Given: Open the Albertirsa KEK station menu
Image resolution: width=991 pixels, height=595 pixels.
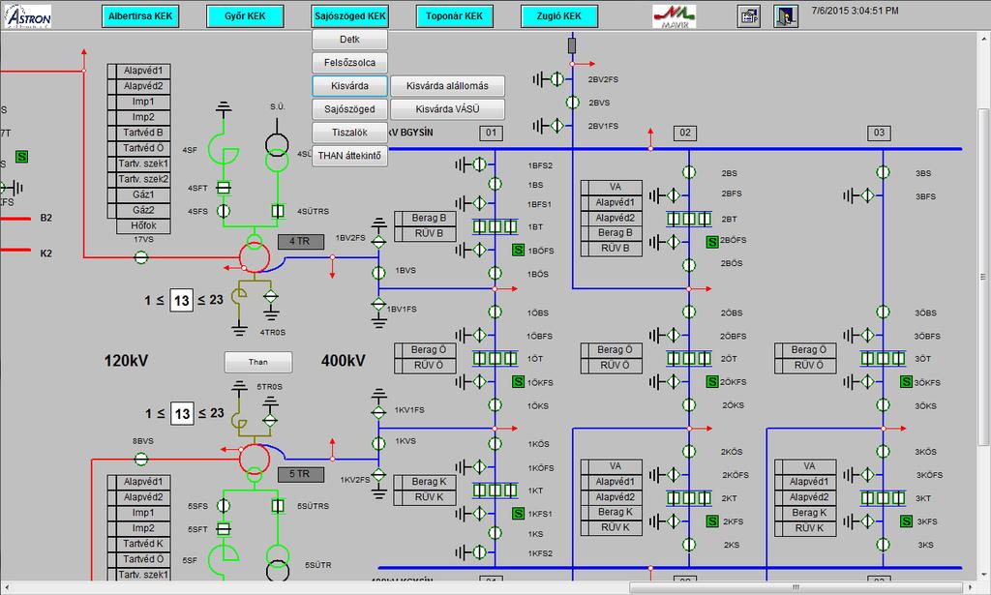Looking at the screenshot, I should point(140,16).
